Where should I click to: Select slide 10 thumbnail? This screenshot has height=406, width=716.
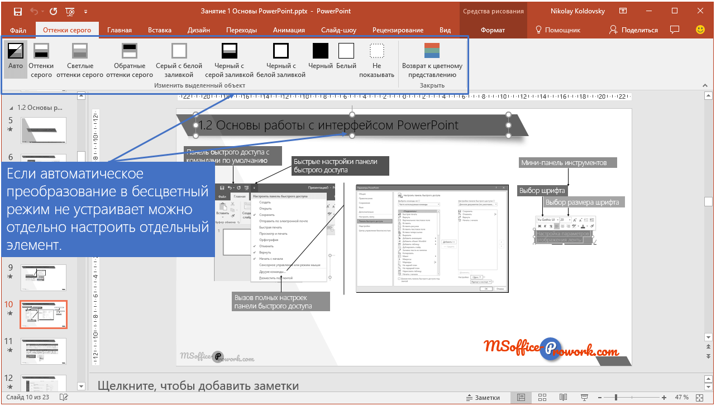point(44,315)
